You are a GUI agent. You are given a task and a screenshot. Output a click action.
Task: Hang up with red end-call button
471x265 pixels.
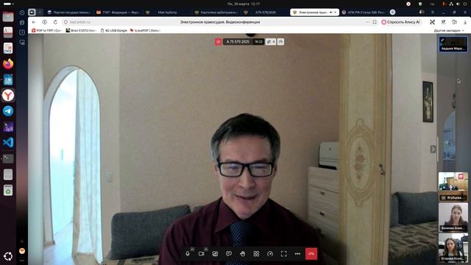coord(311,254)
